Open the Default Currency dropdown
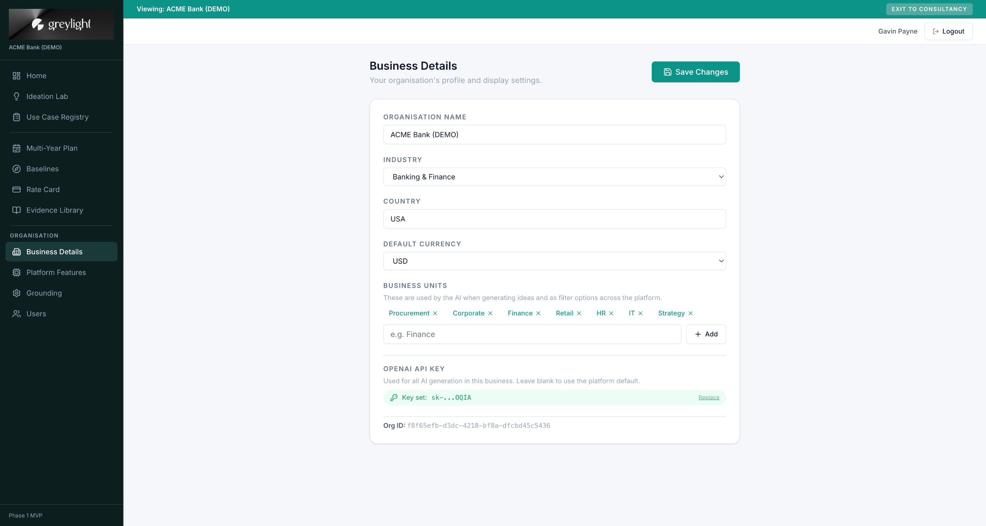This screenshot has height=526, width=986. tap(554, 261)
